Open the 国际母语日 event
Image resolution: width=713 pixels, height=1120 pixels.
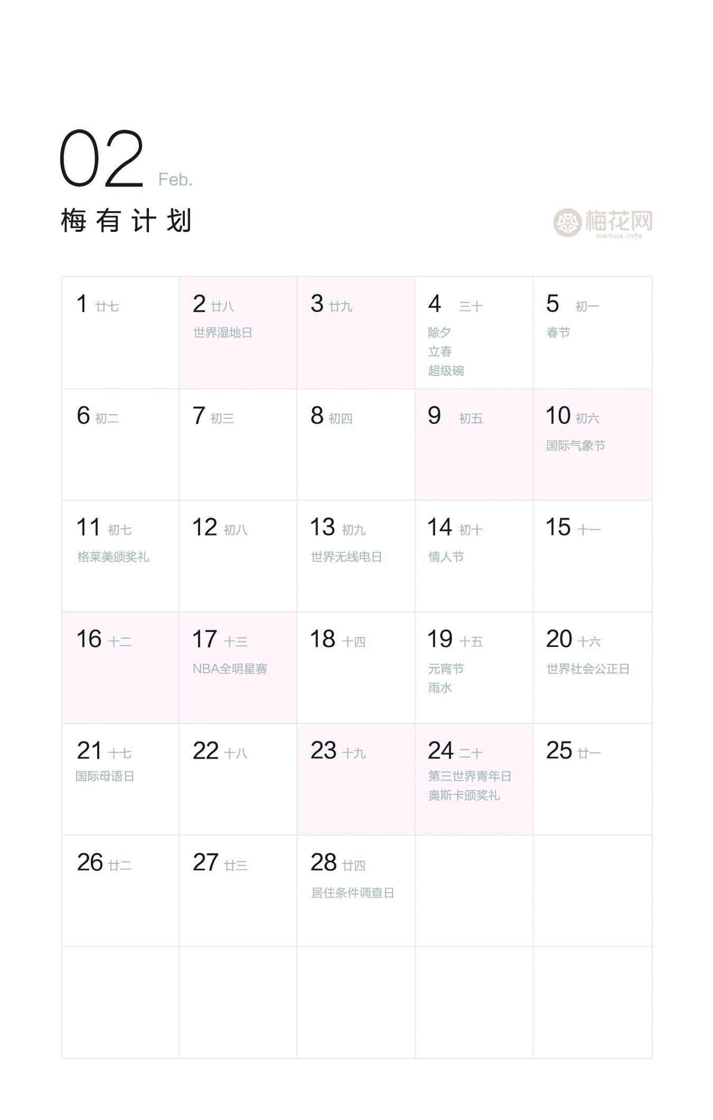(x=105, y=776)
